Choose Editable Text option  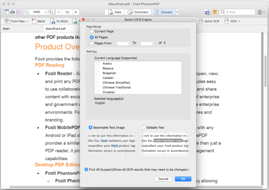point(144,127)
